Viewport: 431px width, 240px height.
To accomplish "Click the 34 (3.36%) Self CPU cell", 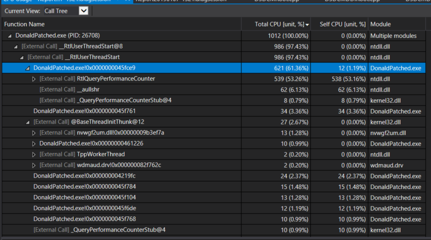I will point(339,111).
